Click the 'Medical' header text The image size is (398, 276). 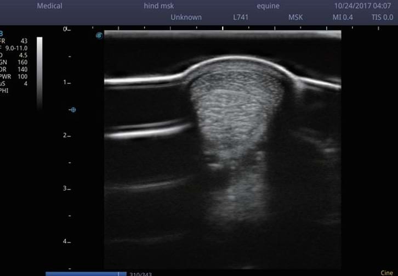tap(49, 6)
